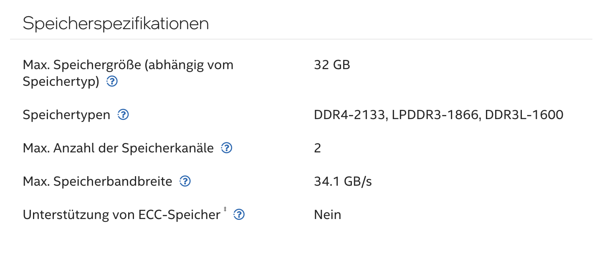The width and height of the screenshot is (612, 254).
Task: Click question mark next to Max. Speicherbandbreite
Action: pyautogui.click(x=185, y=182)
